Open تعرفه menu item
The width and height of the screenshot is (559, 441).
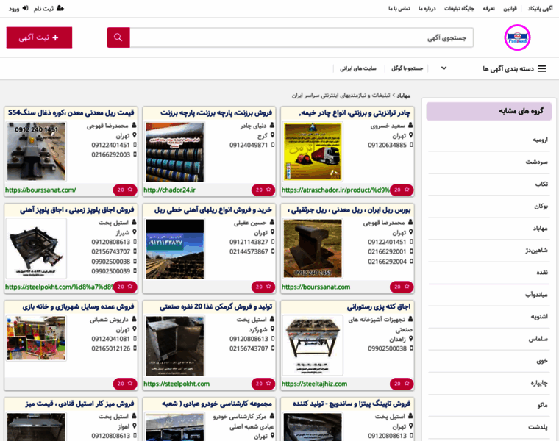coord(488,9)
